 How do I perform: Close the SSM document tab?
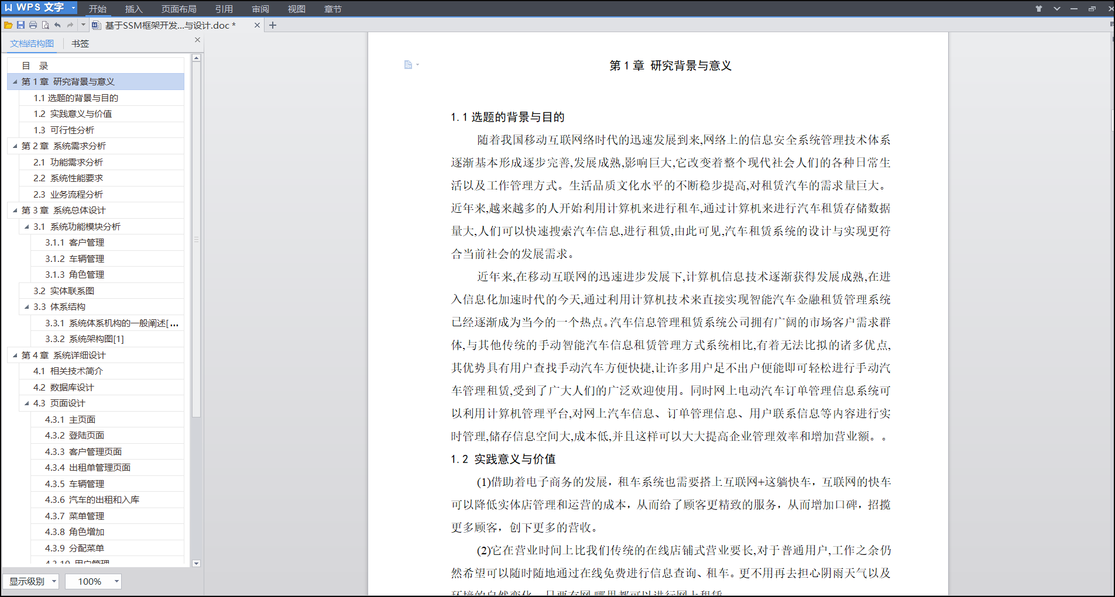click(257, 25)
